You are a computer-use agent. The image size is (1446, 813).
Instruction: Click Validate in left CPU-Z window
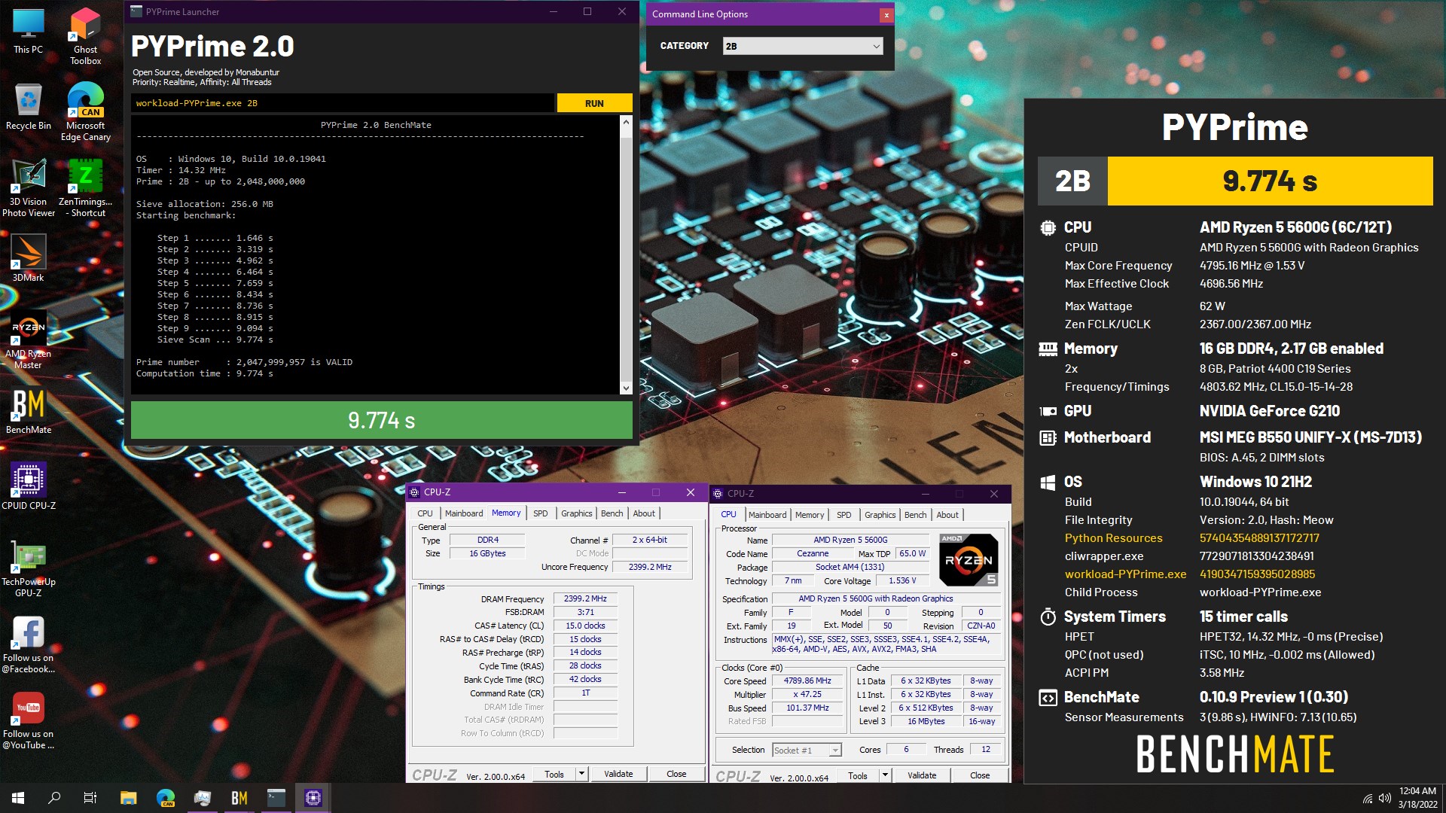click(x=618, y=774)
